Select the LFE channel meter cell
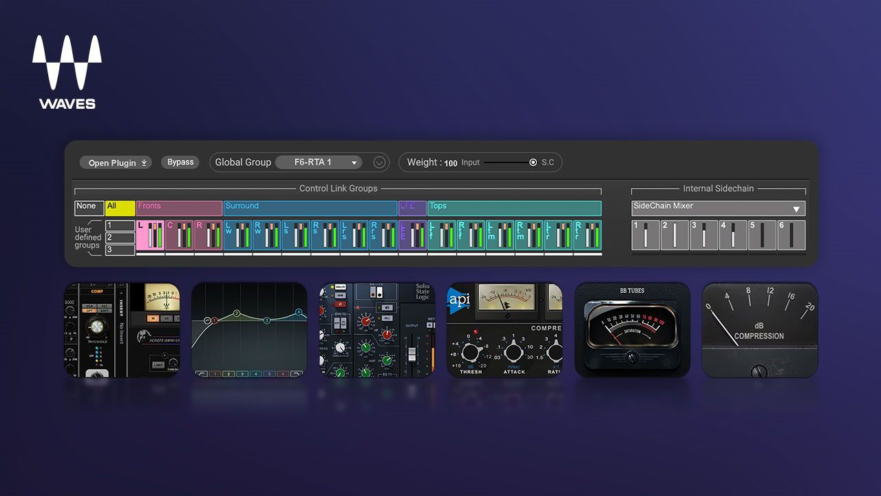The image size is (881, 496). tap(412, 235)
